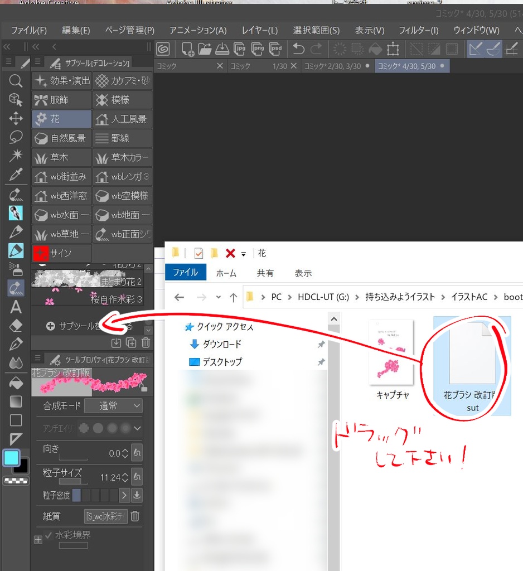Delete sub tool with trash icon
This screenshot has width=523, height=571.
point(146,343)
